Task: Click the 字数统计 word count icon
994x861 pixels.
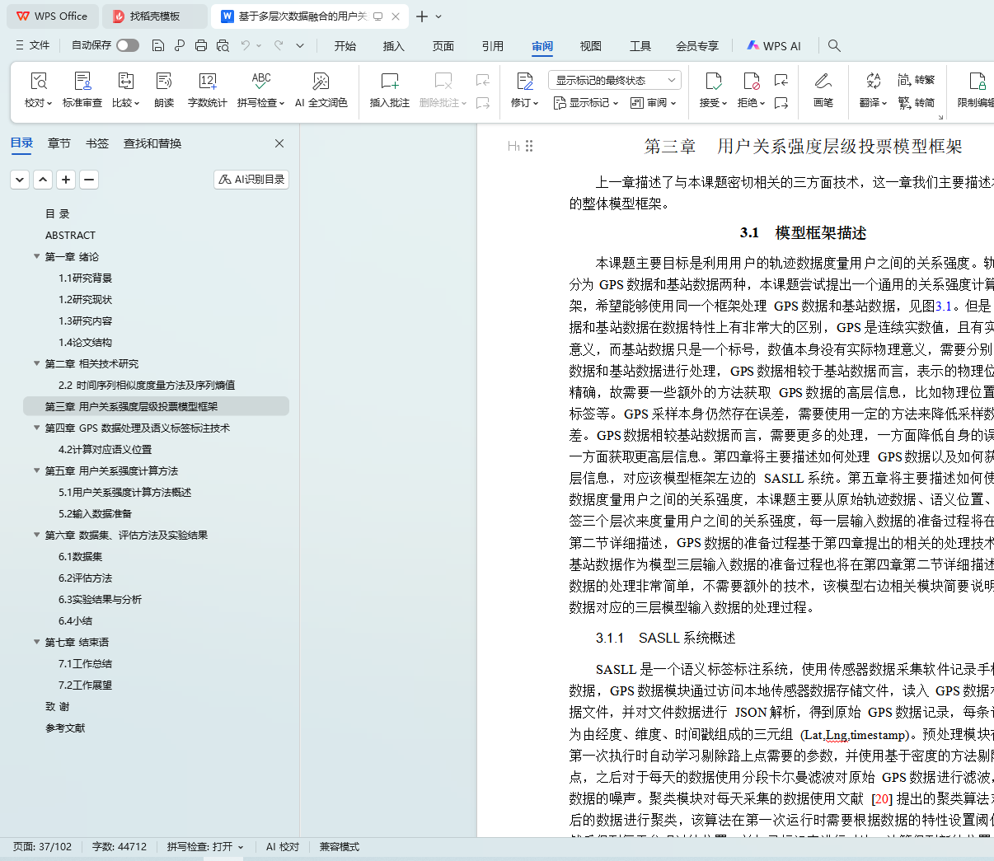Action: coord(207,82)
